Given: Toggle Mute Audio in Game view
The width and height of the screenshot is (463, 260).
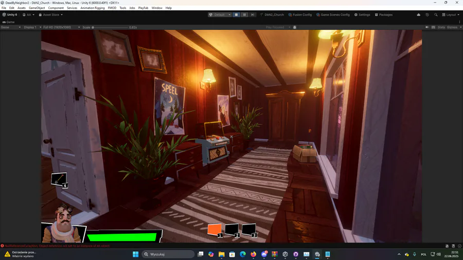Looking at the screenshot, I should (426, 27).
